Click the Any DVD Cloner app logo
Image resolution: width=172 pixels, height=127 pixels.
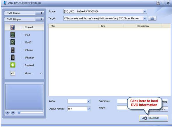[x=5, y=3]
